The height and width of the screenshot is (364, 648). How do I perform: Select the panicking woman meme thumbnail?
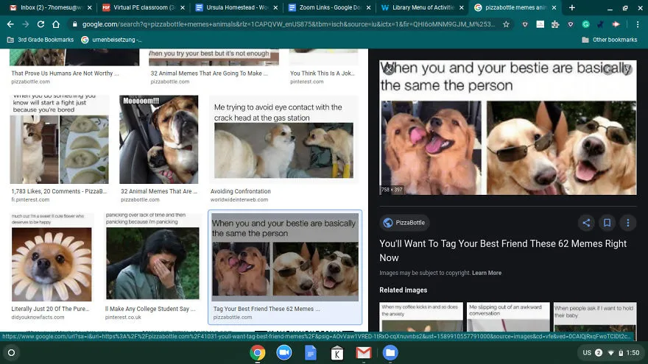click(152, 257)
